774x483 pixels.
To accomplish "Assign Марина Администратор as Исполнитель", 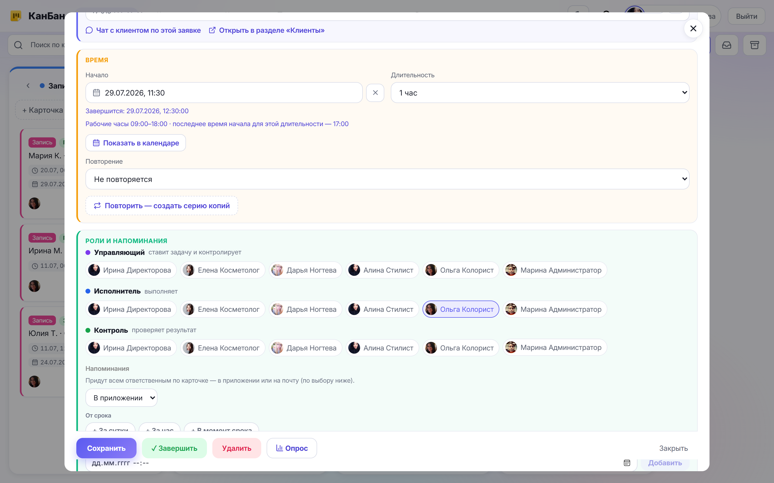I will pos(555,309).
